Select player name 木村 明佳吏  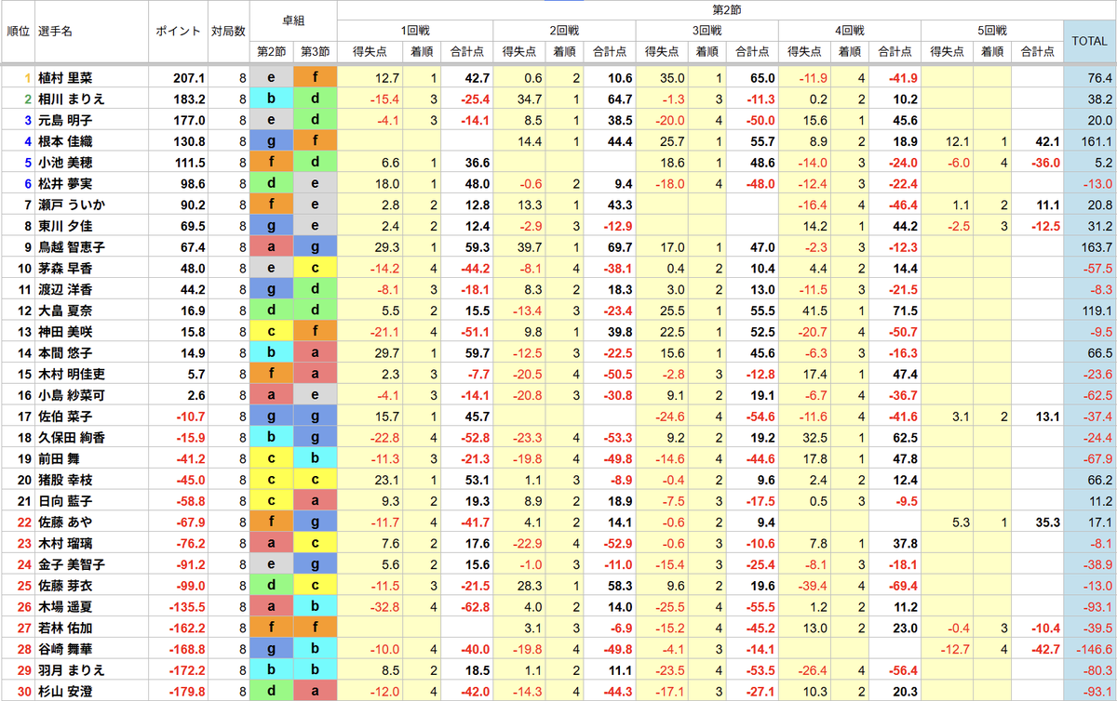click(72, 374)
